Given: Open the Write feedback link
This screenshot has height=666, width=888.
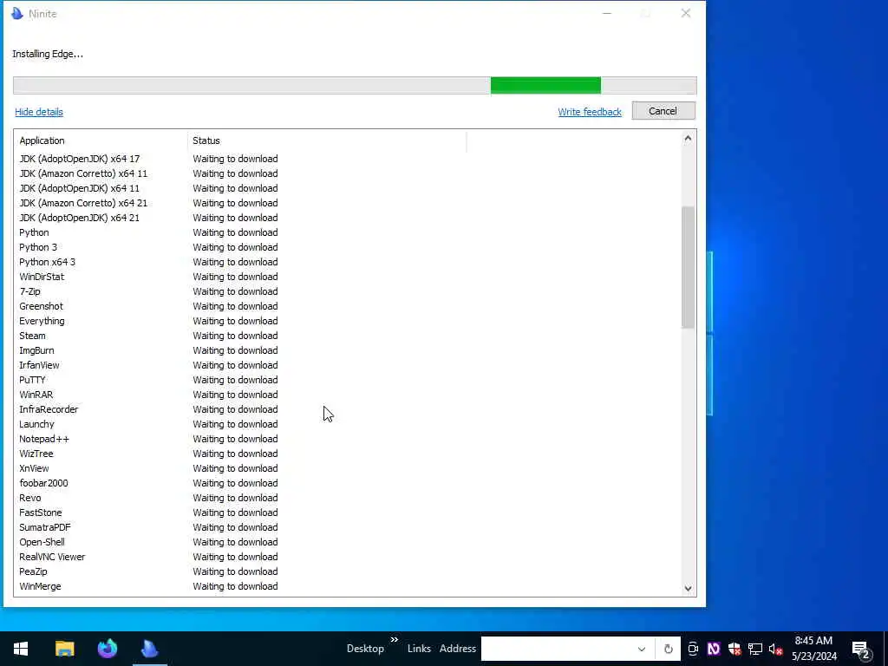Looking at the screenshot, I should (x=590, y=112).
